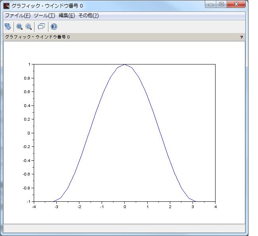Click the y-axis label 0.4
The height and width of the screenshot is (236, 258).
[27, 105]
